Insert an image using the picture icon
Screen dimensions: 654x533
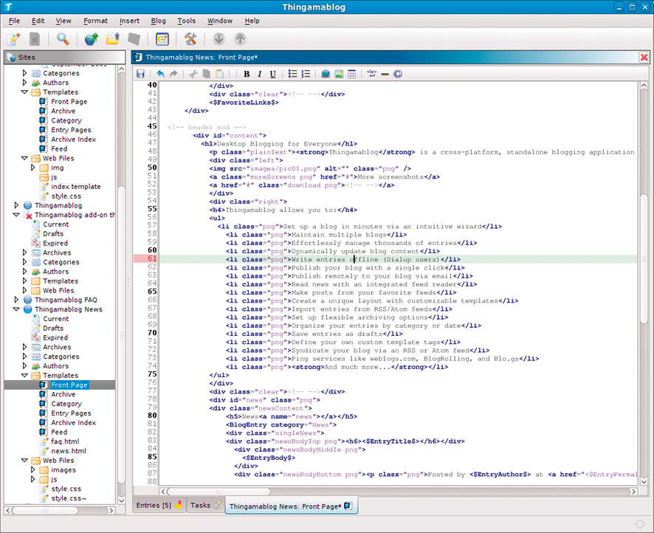339,74
